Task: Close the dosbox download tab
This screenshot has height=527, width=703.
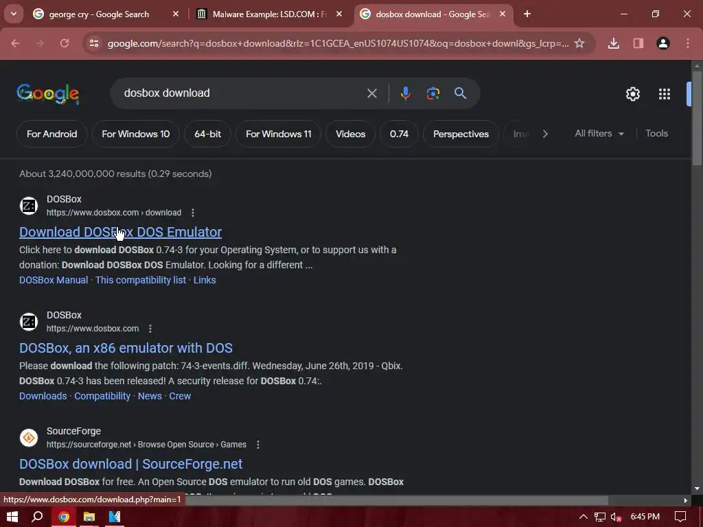Action: coord(503,14)
